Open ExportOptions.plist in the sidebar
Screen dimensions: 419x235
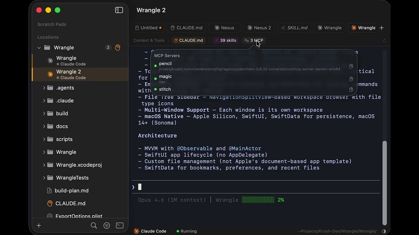79,216
